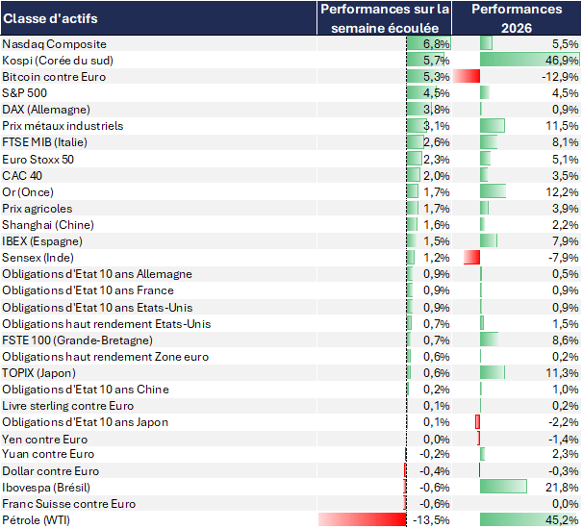Click 'Obligations d'Etat 10 ans Etats-Unis'
This screenshot has height=529, width=582.
pyautogui.click(x=97, y=308)
